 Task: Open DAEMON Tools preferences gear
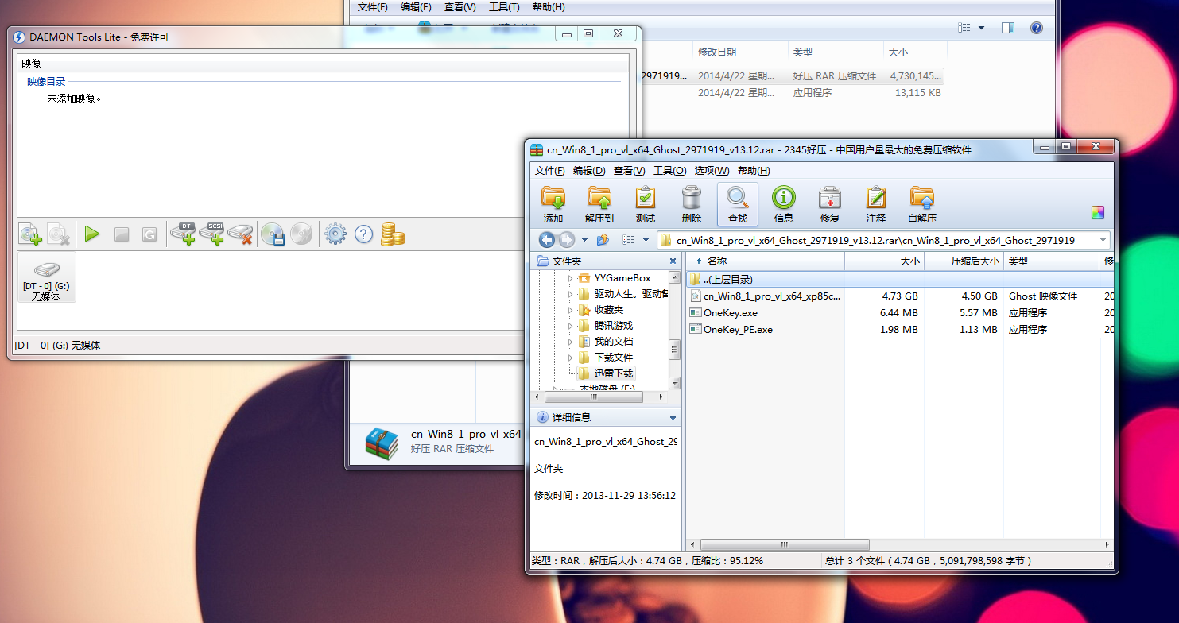tap(335, 234)
